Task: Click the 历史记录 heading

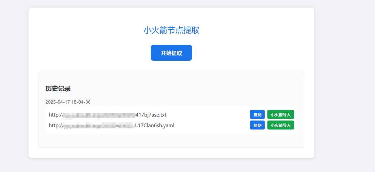Action: [58, 89]
